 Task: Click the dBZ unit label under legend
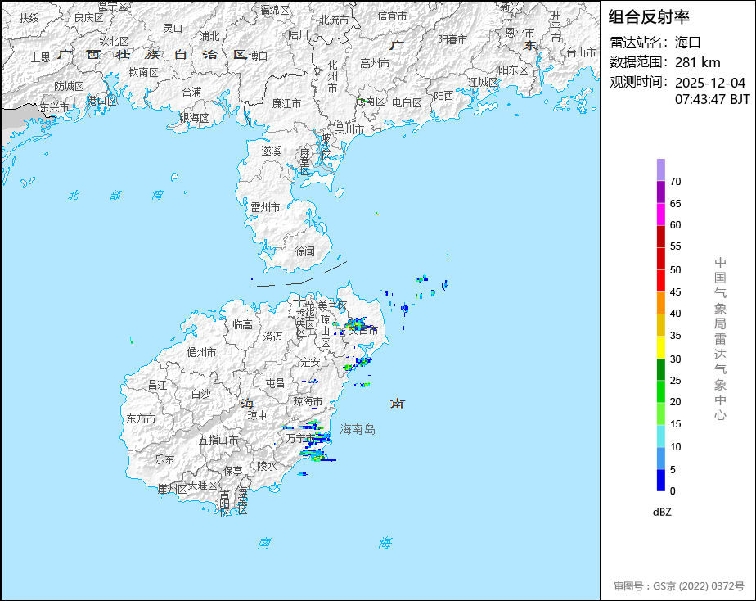click(662, 513)
